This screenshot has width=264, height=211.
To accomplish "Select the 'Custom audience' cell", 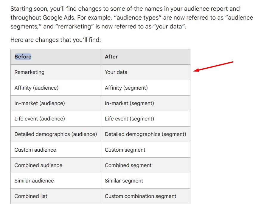I will point(56,150).
